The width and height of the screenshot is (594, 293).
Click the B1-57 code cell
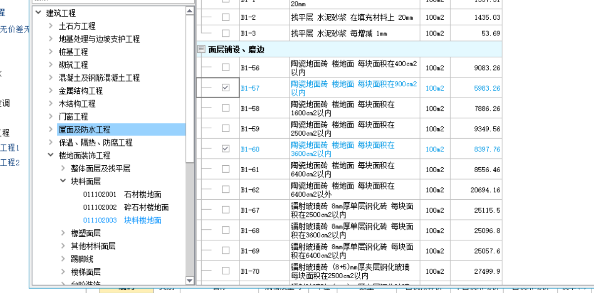click(x=264, y=88)
